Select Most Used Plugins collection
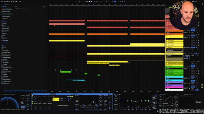 point(7,8)
